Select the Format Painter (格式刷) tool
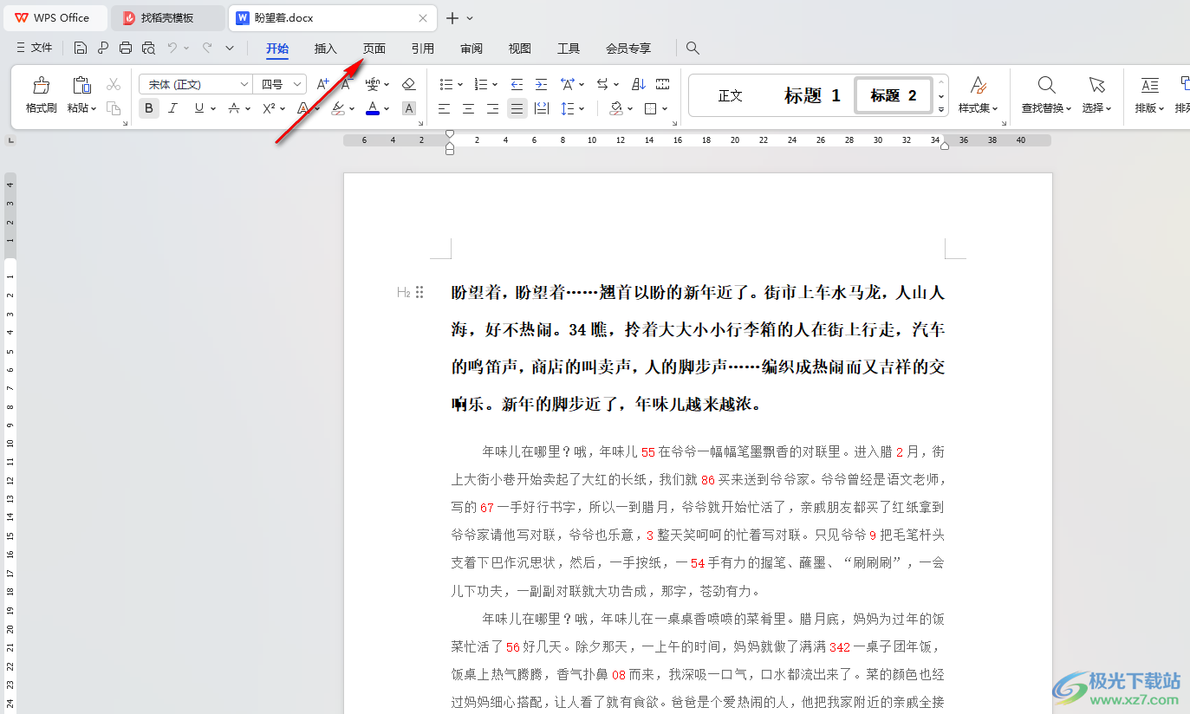Screen dimensions: 1190x714 (x=41, y=94)
